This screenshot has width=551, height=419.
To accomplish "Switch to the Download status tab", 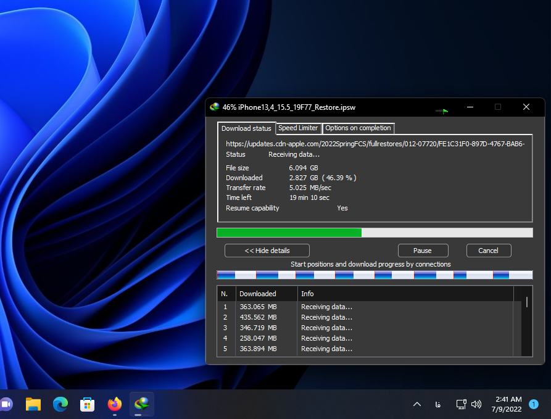I will pos(246,128).
